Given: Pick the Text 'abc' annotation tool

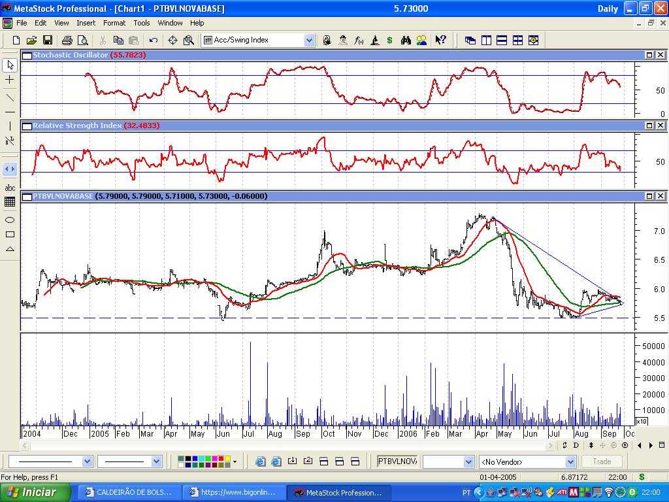Looking at the screenshot, I should (10, 188).
